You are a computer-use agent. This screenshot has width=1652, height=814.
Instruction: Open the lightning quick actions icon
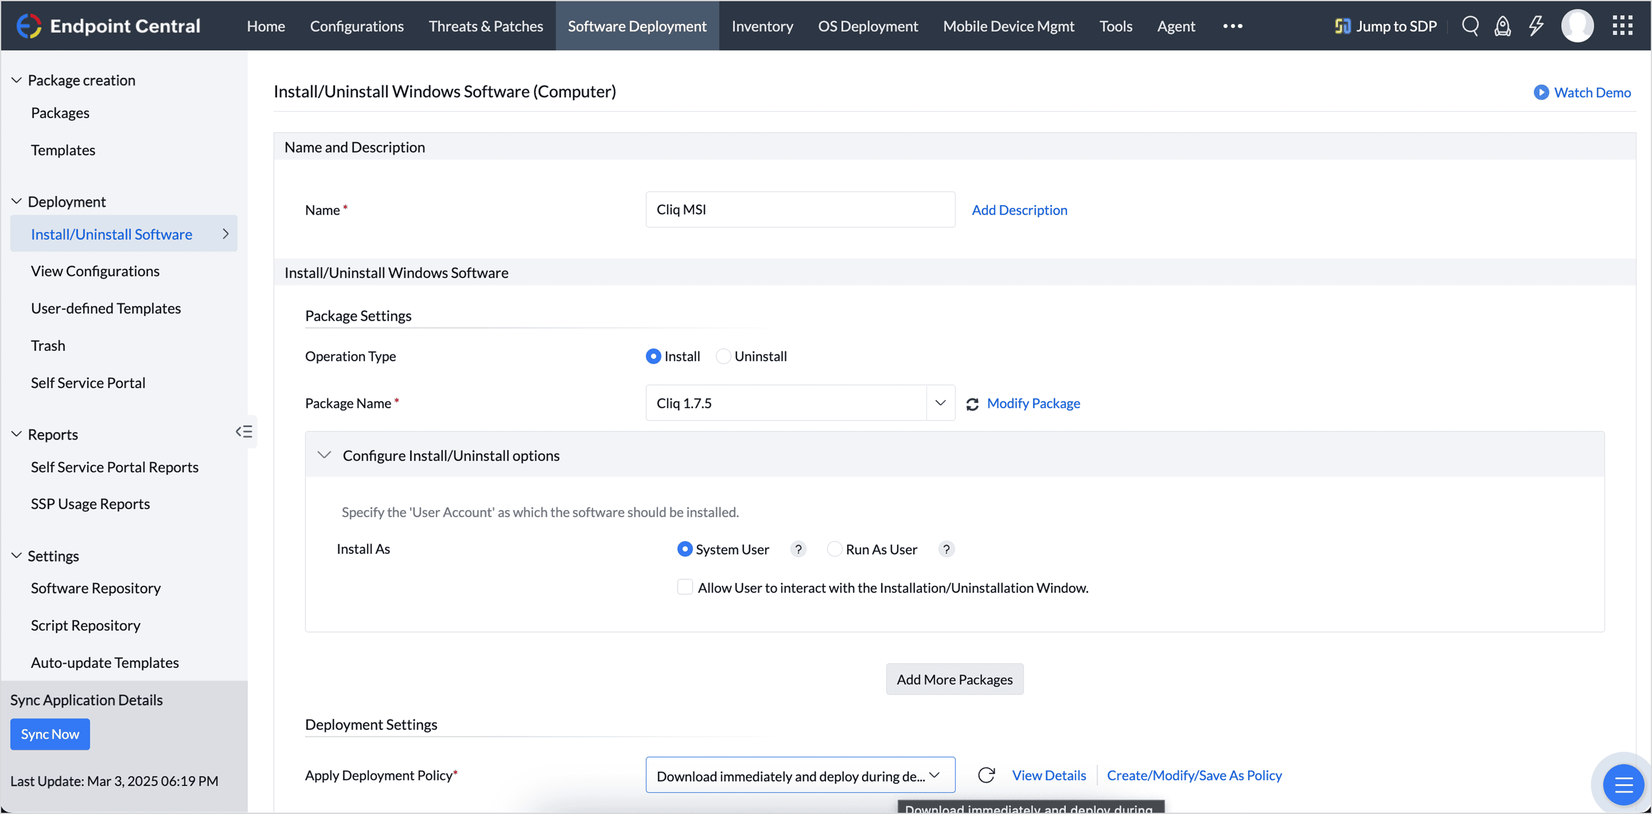click(1536, 26)
